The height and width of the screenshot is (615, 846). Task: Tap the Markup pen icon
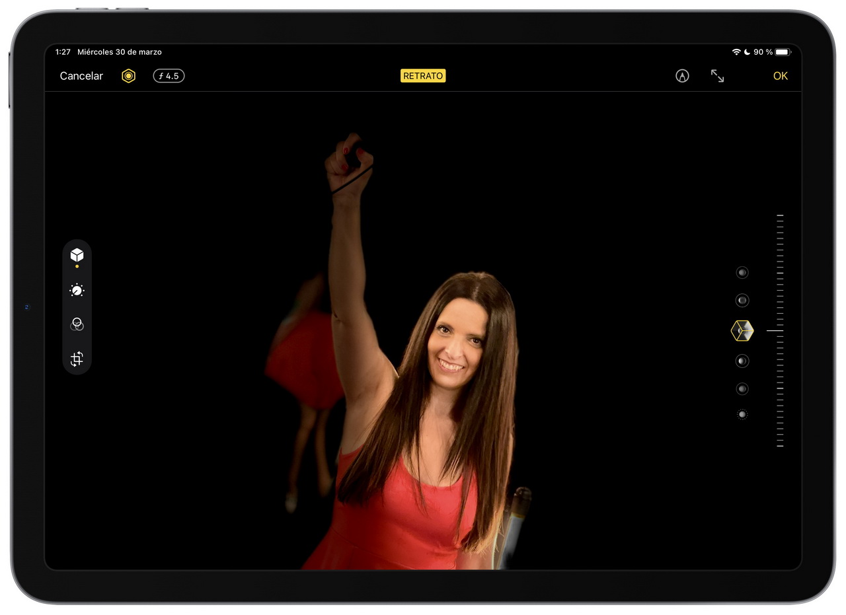682,76
